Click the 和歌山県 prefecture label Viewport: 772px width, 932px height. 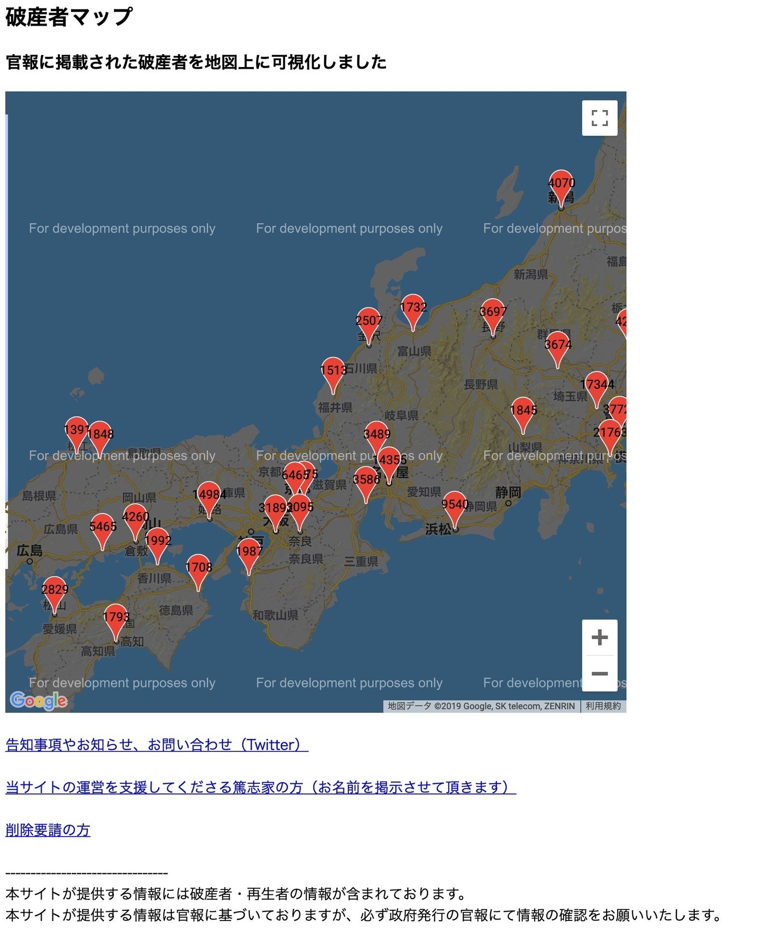(x=276, y=615)
